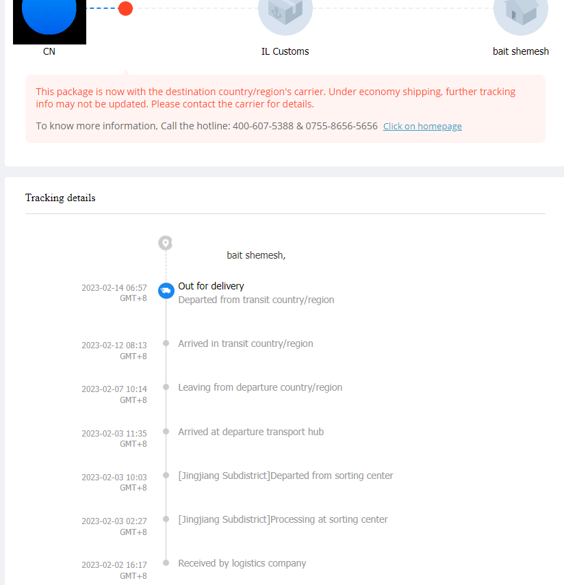Click the red current-position dot on progress line
564x585 pixels.
125,9
